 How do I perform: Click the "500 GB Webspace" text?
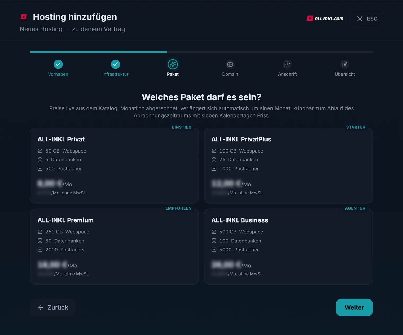point(241,232)
